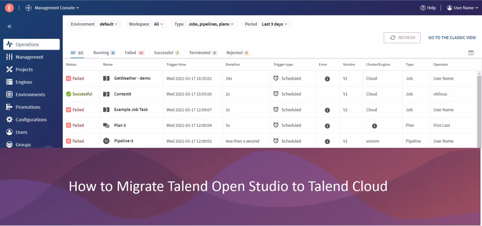The width and height of the screenshot is (482, 226).
Task: Expand the User Name account menu
Action: coord(462,8)
